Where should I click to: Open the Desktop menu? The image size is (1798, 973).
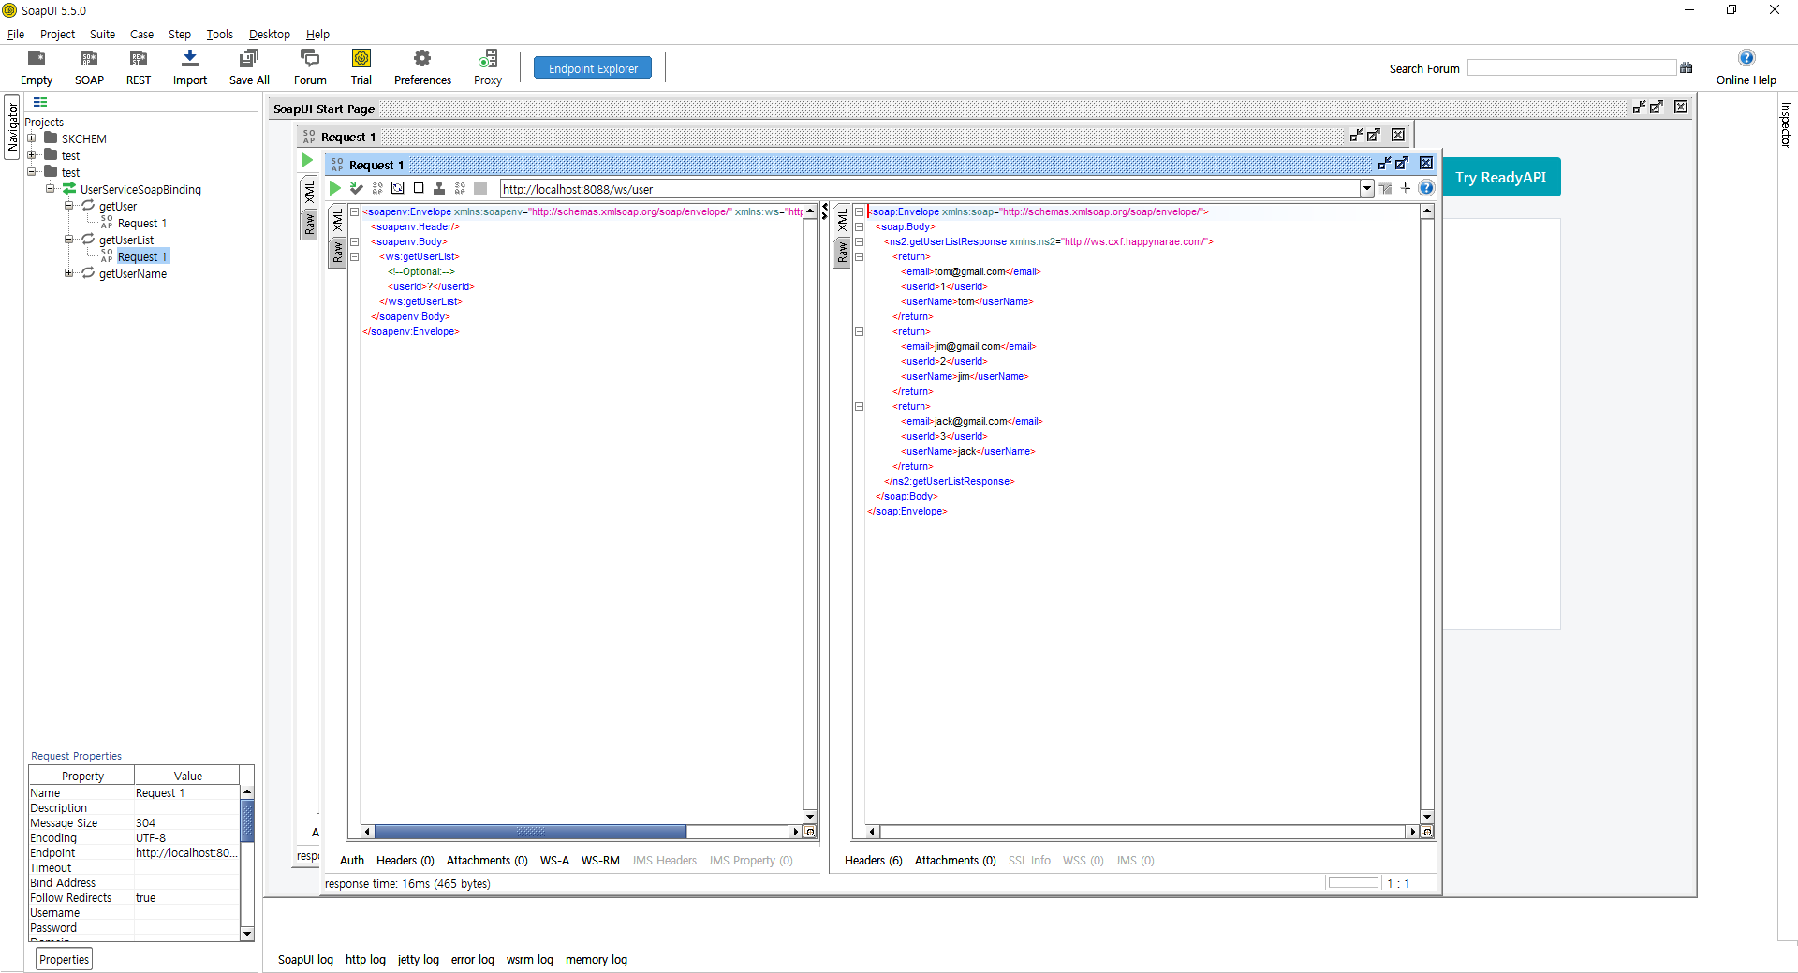coord(270,34)
